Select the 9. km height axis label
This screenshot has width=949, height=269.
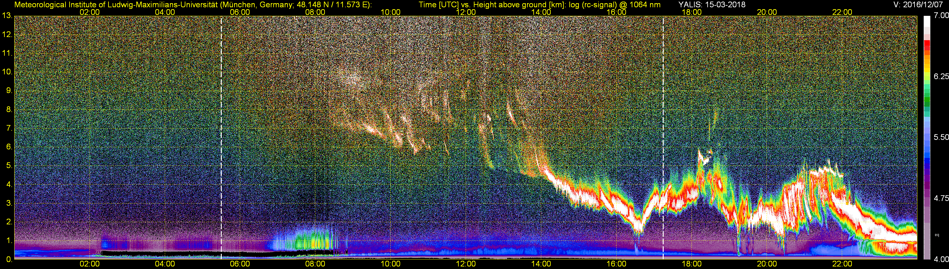[x=9, y=91]
